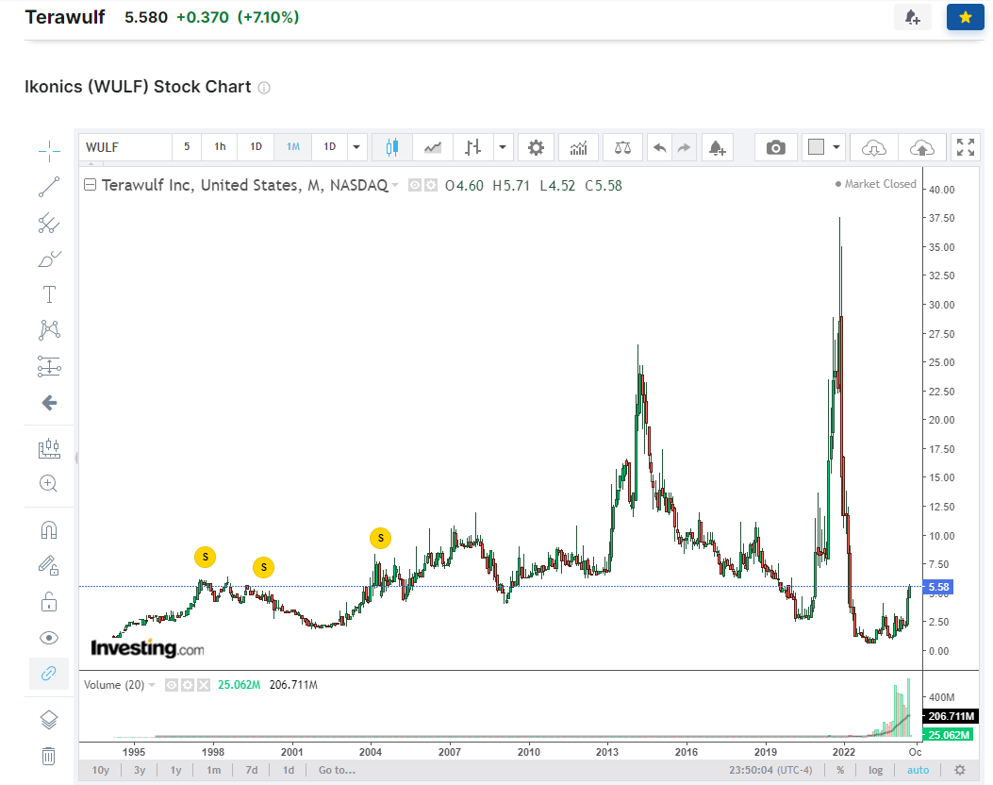Collapse the Terawulf Inc legend
This screenshot has width=993, height=785.
[90, 184]
